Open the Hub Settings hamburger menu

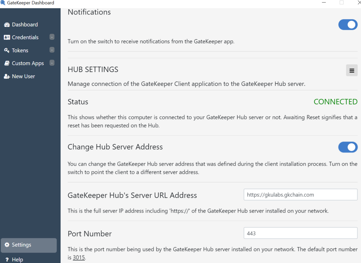point(352,71)
